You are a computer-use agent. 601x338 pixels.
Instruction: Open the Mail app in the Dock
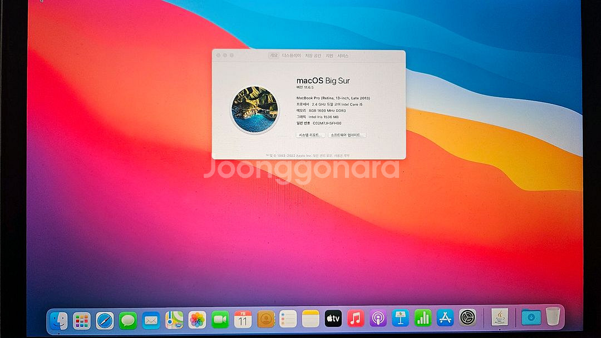(151, 320)
